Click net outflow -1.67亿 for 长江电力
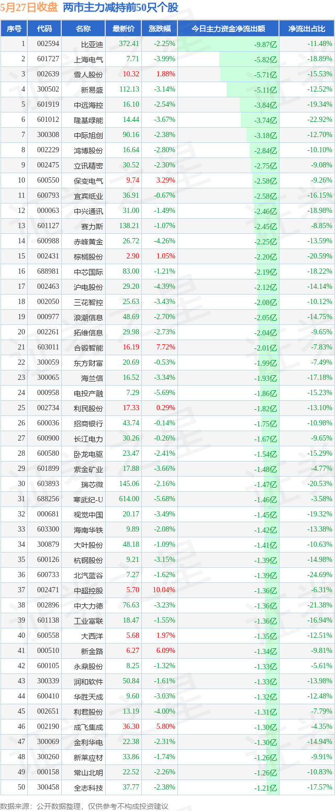Image resolution: width=335 pixels, height=811 pixels. click(265, 439)
